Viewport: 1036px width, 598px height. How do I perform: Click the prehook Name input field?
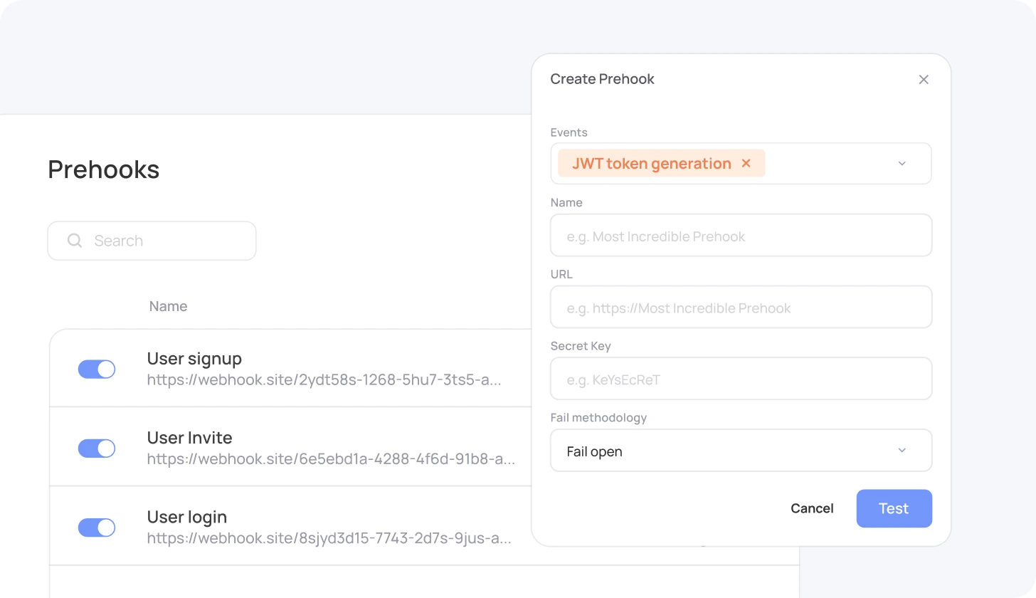coord(740,236)
